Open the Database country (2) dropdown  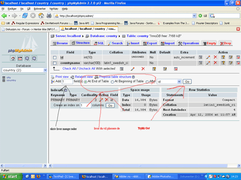point(24,70)
